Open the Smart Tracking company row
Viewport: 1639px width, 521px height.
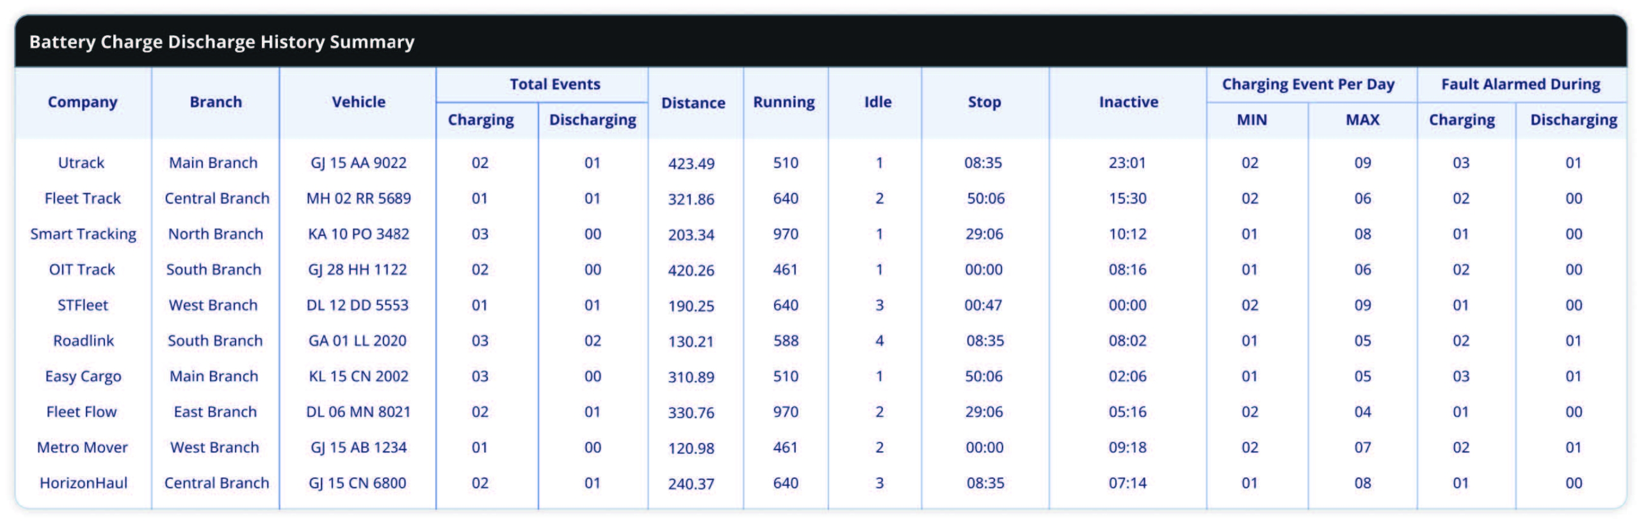coord(83,234)
